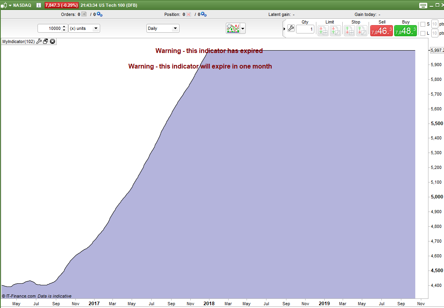Click the Latent gain label

click(x=280, y=14)
